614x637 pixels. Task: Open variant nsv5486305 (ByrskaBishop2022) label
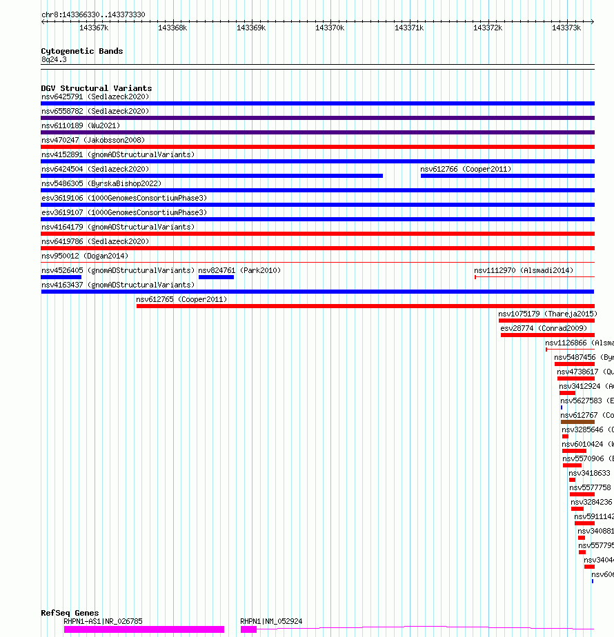(x=101, y=183)
